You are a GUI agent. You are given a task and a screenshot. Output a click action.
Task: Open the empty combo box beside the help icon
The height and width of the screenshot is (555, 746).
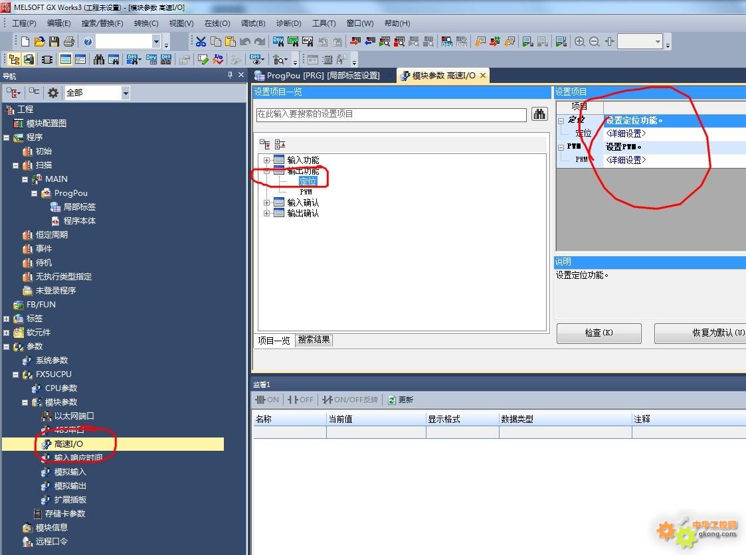pyautogui.click(x=156, y=42)
